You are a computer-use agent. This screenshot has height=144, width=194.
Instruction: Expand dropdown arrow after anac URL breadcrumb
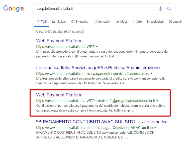click(151, 74)
